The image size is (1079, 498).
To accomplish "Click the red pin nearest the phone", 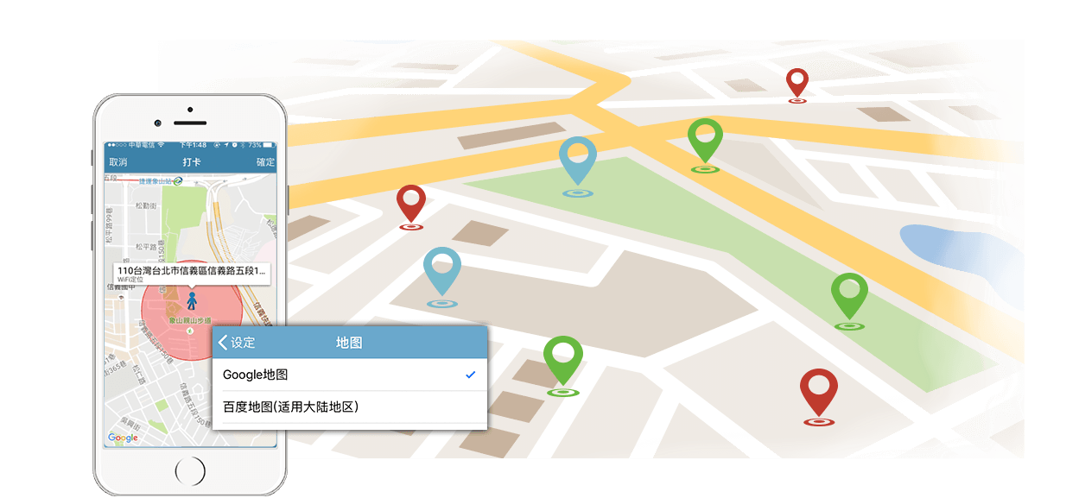I will 411,205.
